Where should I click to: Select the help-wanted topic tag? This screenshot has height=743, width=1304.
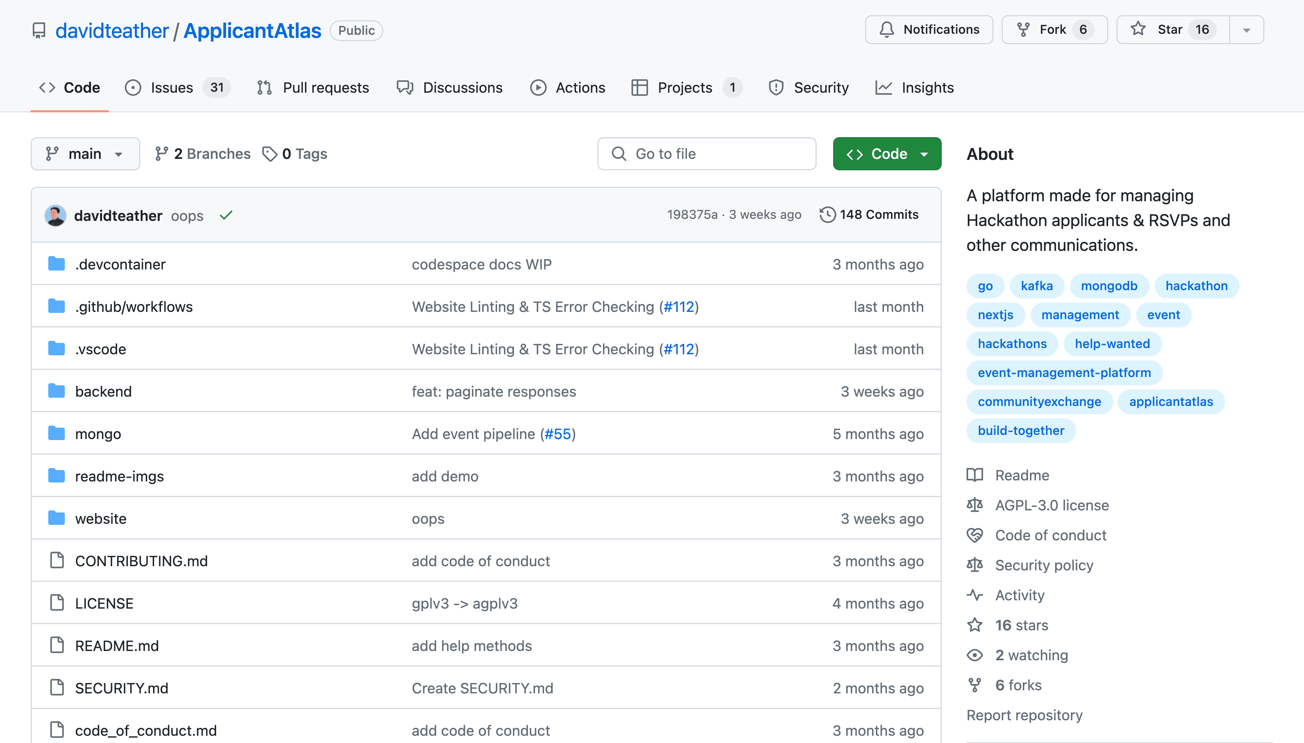[x=1112, y=344]
